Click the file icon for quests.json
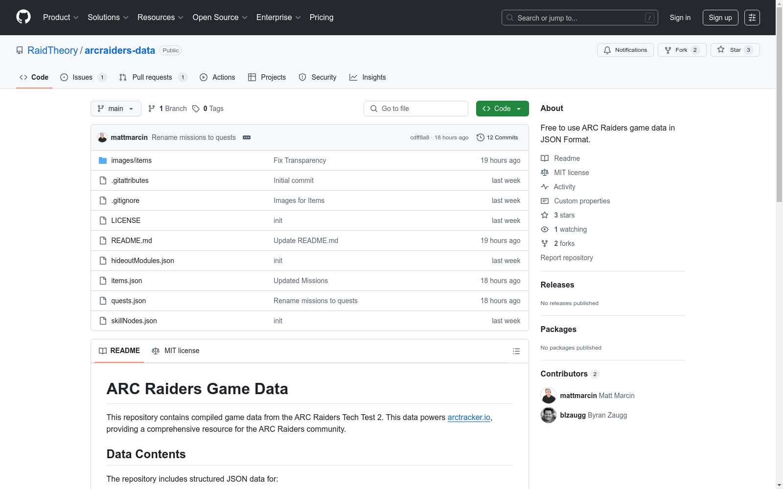This screenshot has height=489, width=783. [103, 301]
